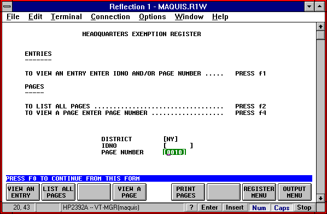
Task: Click the PRESS f4 text
Action: 250,113
